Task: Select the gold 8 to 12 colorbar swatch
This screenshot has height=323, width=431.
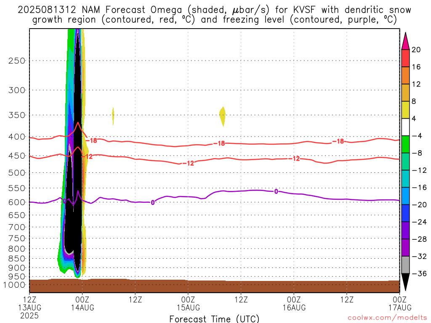Action: pyautogui.click(x=405, y=93)
